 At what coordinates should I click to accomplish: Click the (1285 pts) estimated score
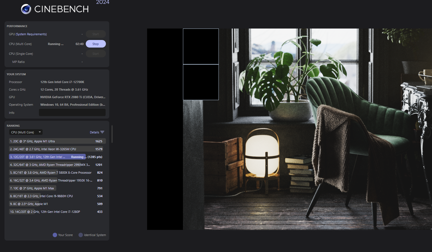[95, 157]
